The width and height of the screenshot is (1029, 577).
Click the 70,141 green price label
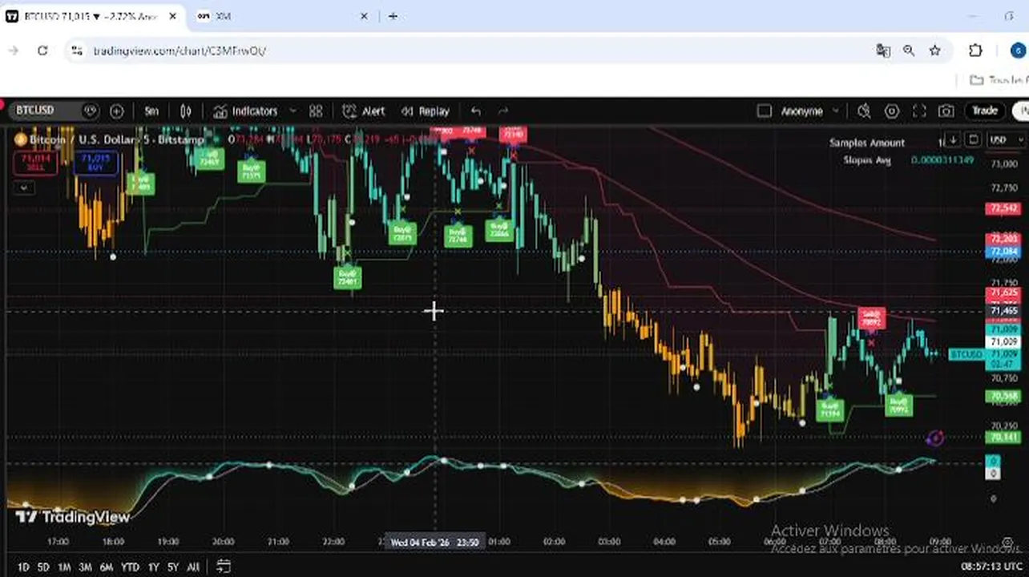point(1002,438)
